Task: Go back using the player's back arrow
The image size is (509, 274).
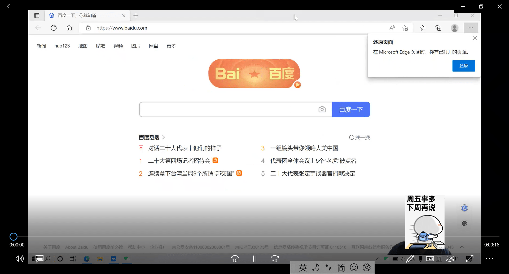Action: (10, 6)
